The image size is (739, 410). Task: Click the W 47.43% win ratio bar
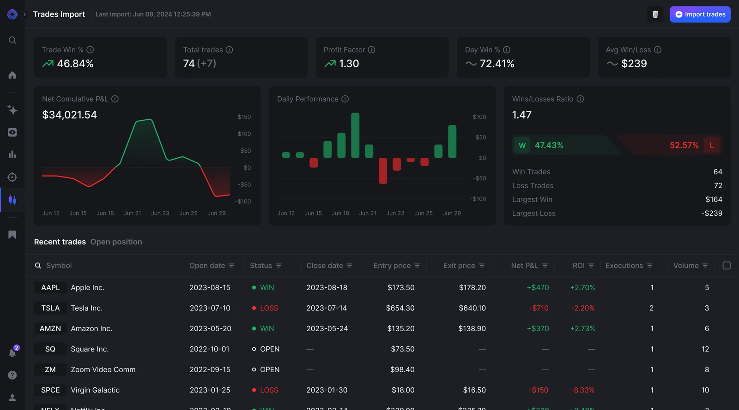[x=566, y=145]
